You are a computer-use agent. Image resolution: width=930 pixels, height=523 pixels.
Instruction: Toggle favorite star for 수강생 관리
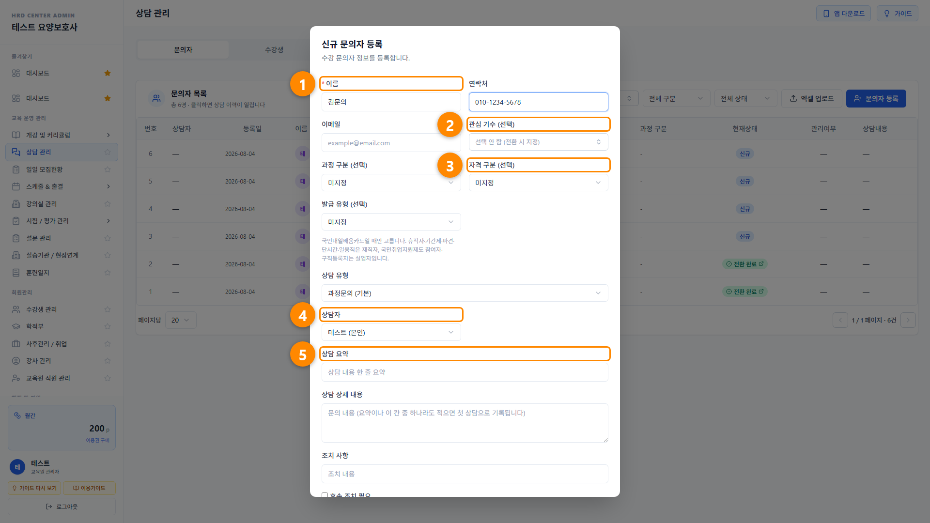(x=108, y=309)
